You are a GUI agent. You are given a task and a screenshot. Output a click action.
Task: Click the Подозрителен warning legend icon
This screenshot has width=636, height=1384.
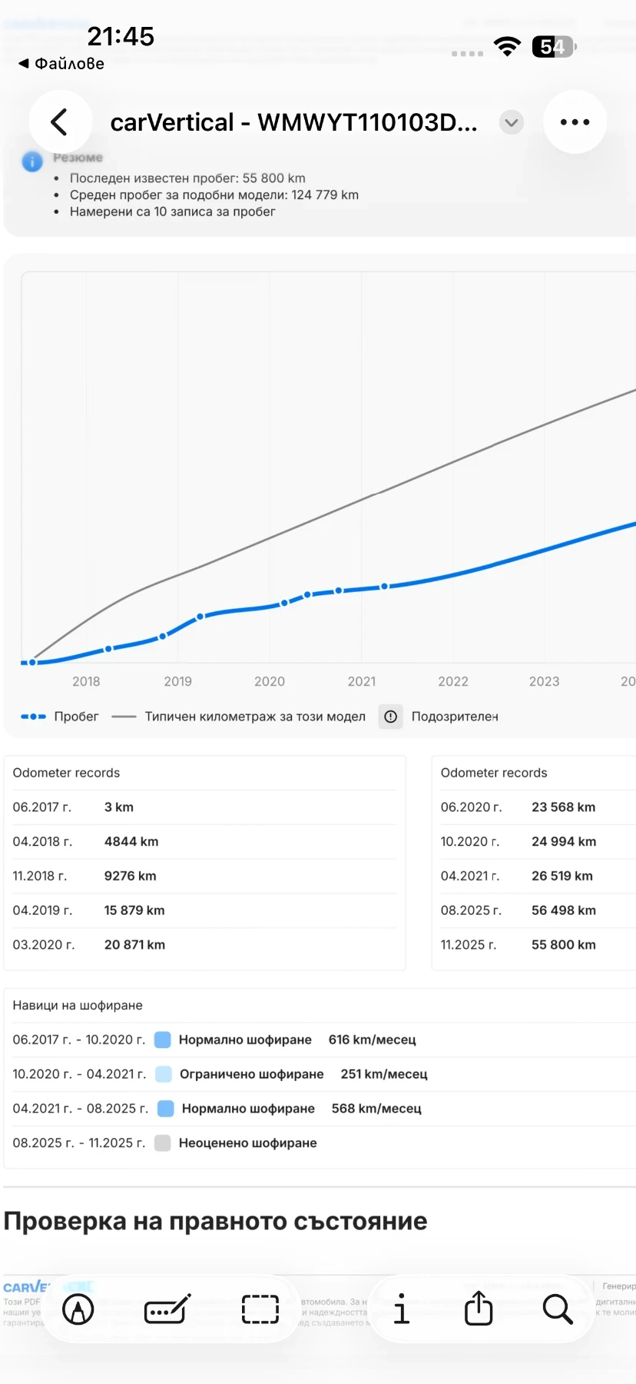click(391, 717)
